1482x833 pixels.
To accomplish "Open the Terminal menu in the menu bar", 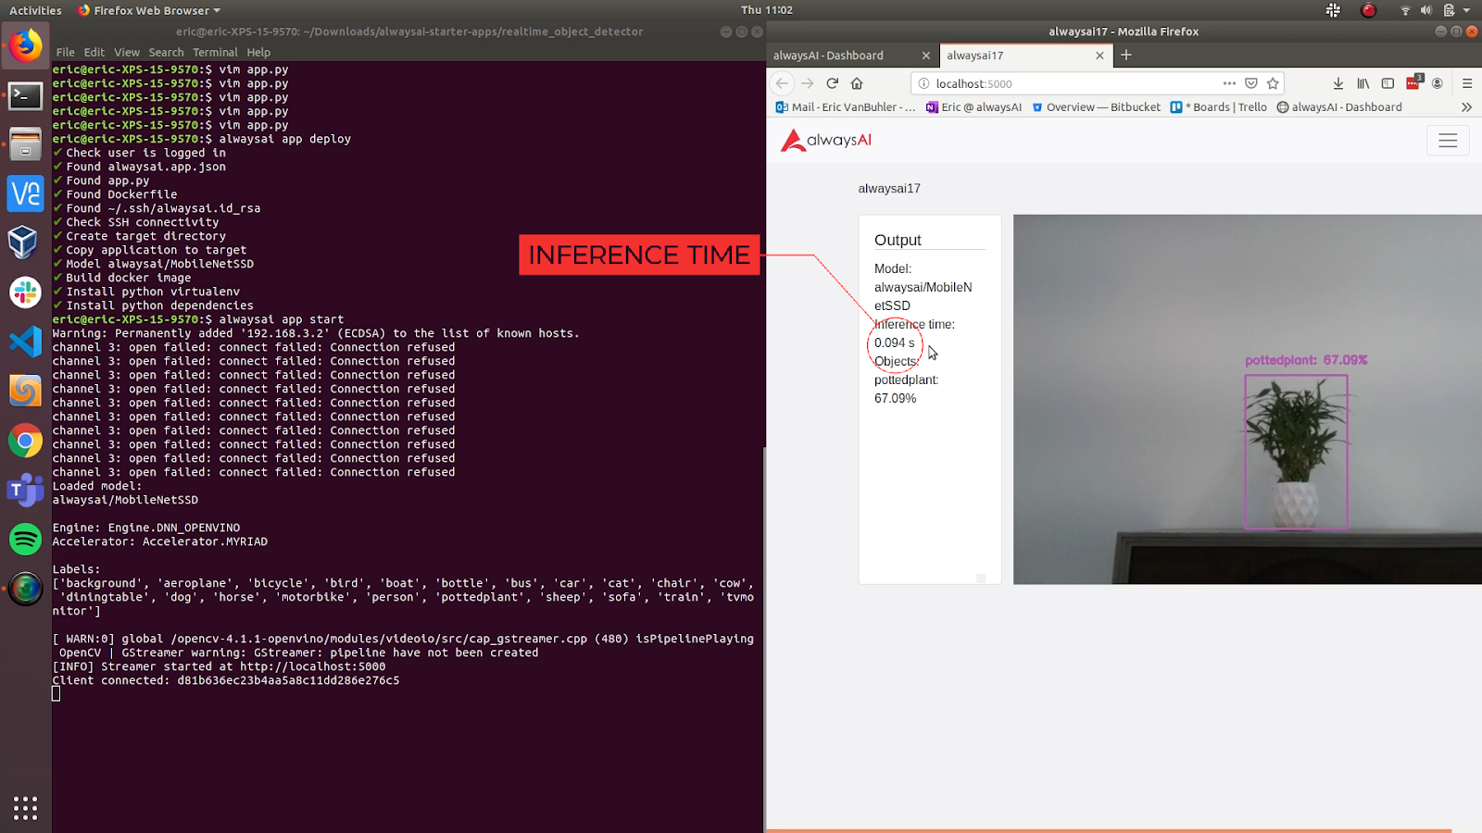I will point(215,53).
